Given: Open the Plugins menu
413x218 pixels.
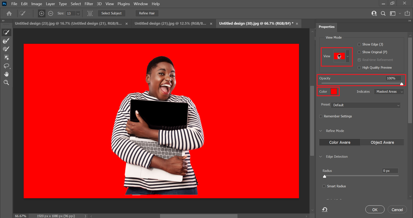Looking at the screenshot, I should 124,4.
